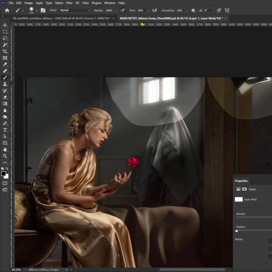Select the Clone Stamp tool
This screenshot has width=272, height=272.
tap(5, 84)
